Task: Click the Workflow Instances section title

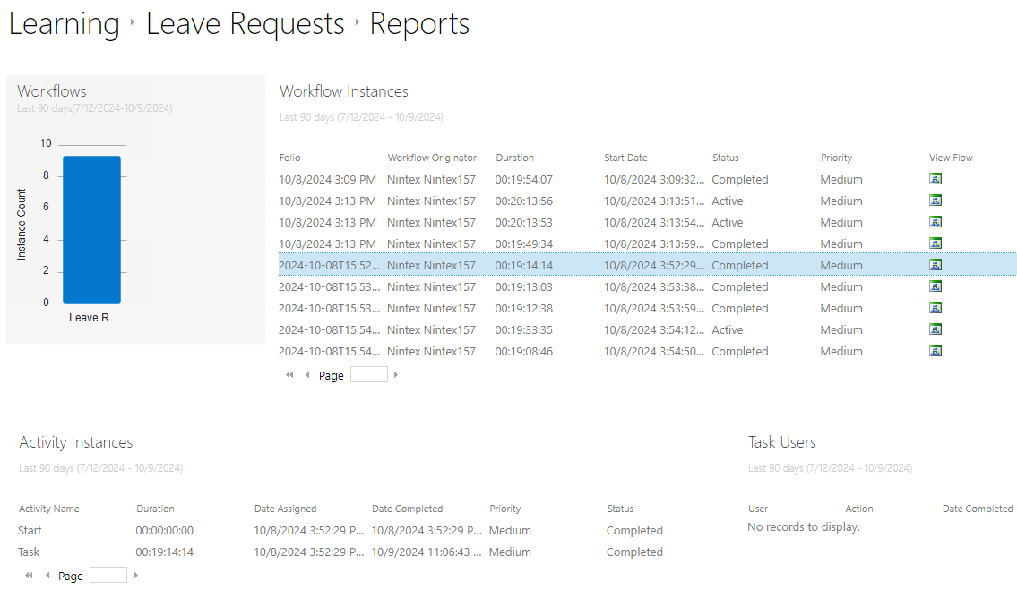Action: [x=344, y=91]
